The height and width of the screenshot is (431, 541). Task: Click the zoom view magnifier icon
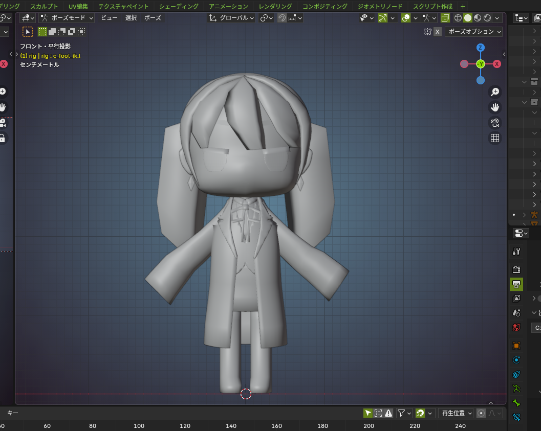click(495, 92)
